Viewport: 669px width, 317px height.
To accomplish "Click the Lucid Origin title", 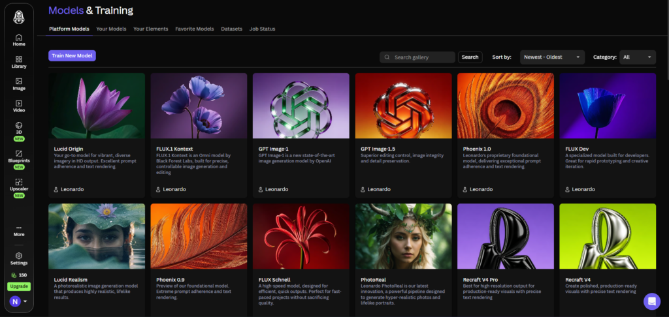I will (68, 149).
